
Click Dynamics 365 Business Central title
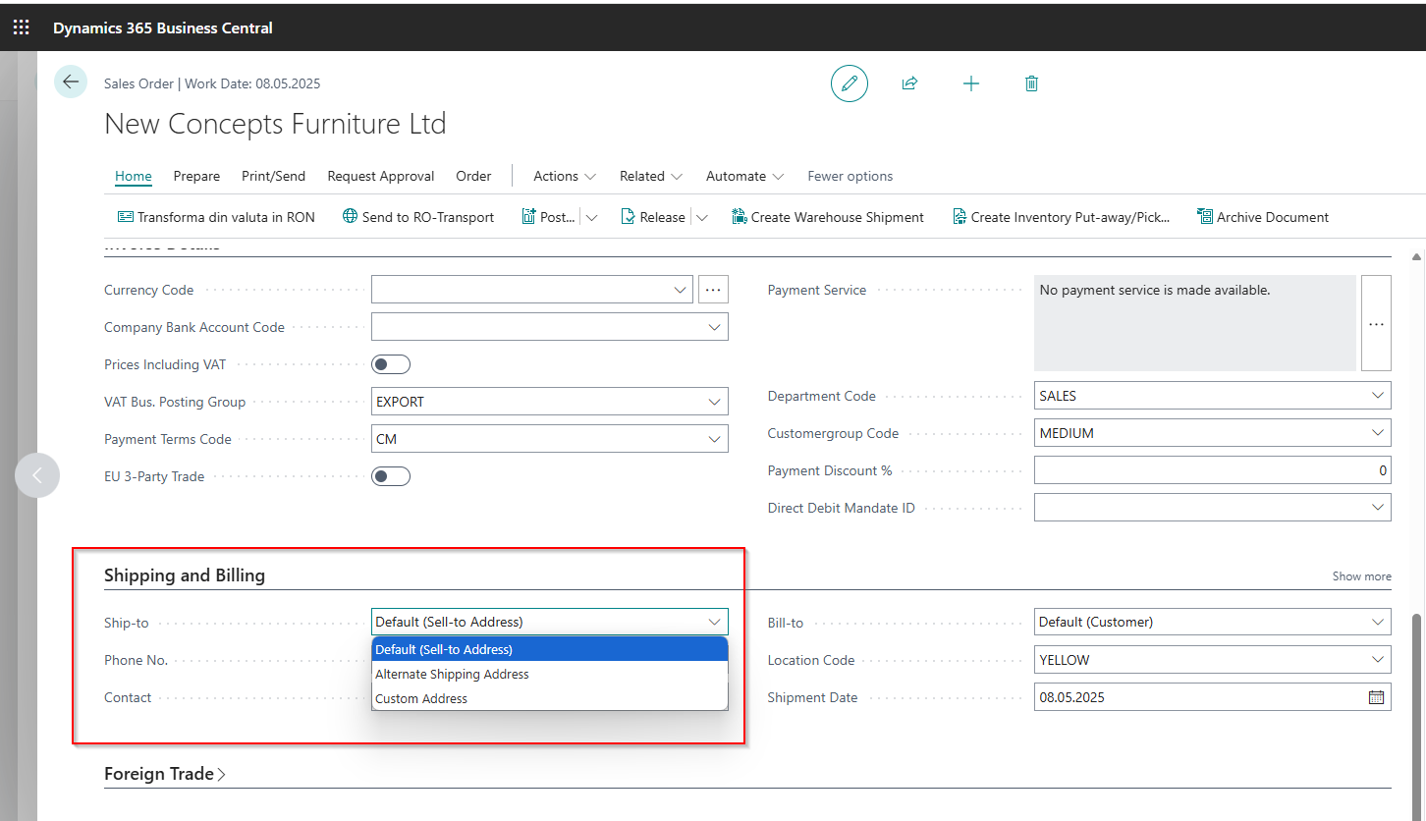(163, 28)
